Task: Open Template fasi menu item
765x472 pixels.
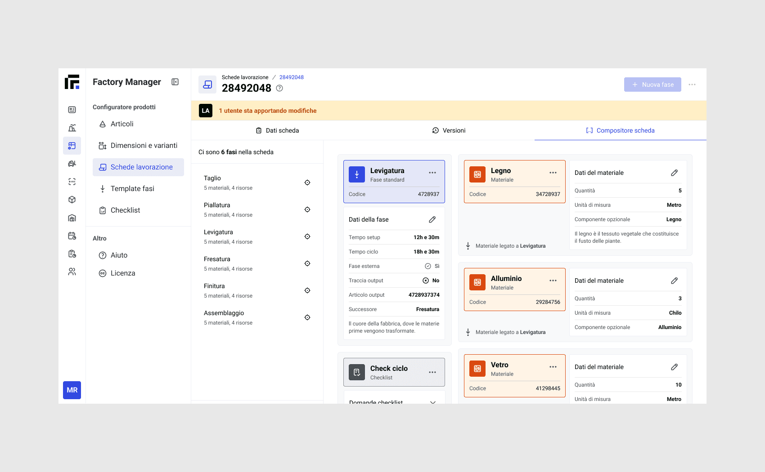Action: [138, 189]
